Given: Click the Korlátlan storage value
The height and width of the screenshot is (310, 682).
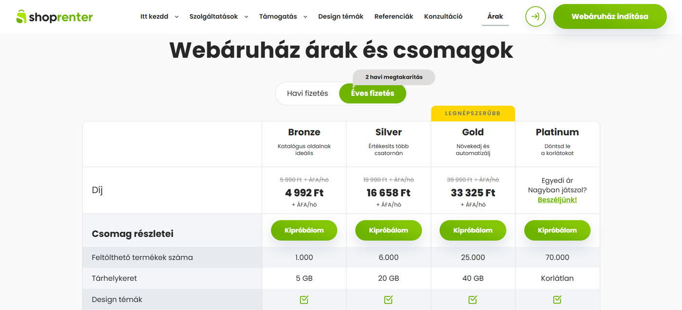Looking at the screenshot, I should [x=557, y=278].
